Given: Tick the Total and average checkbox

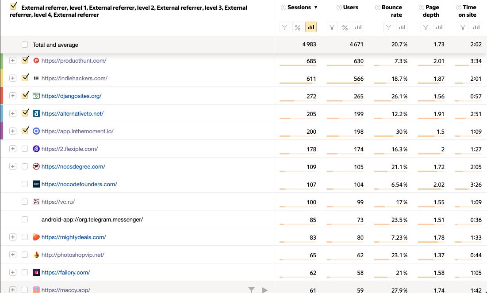Looking at the screenshot, I should pos(25,45).
